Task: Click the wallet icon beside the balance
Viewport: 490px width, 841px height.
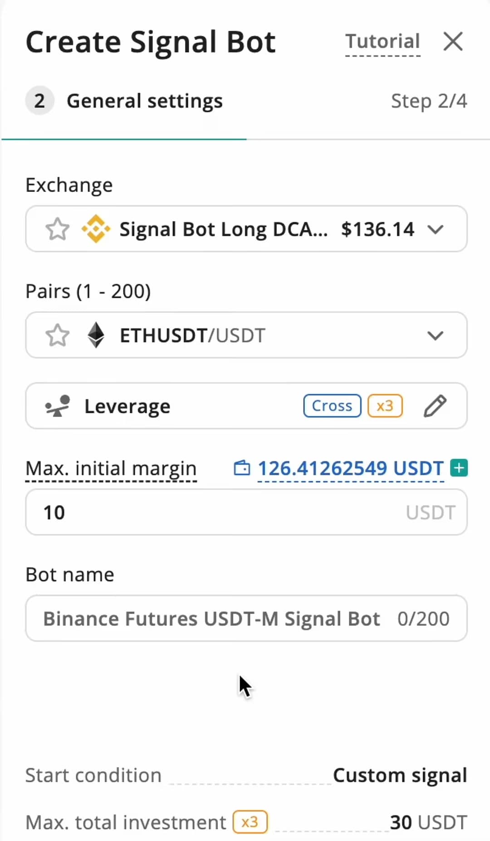Action: coord(241,468)
